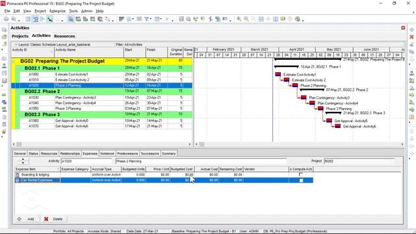Click the expense icon beside Car Rental Expenses
416x234 pixels.
click(18, 181)
